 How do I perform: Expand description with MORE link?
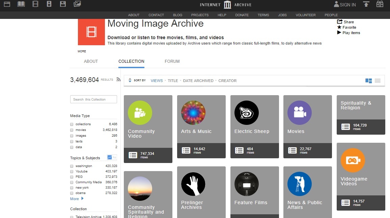tap(82, 51)
